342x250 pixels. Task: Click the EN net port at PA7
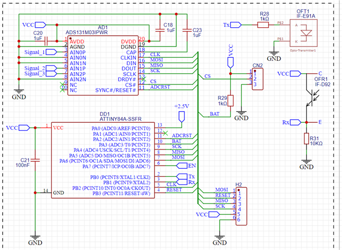coord(182,166)
